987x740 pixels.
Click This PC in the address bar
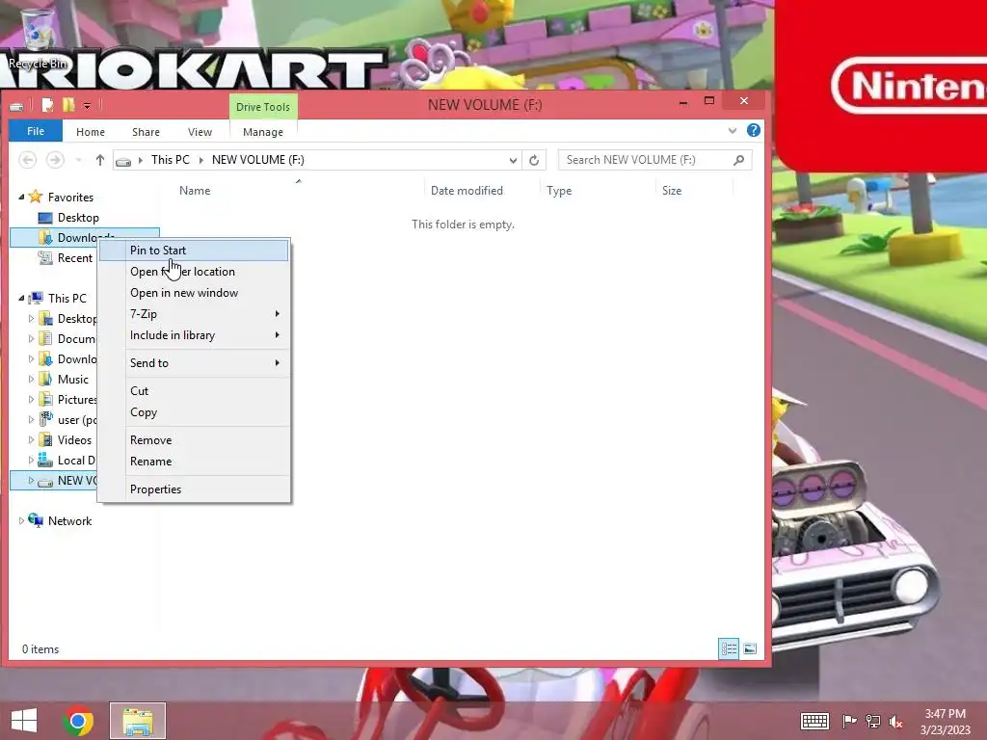(170, 160)
